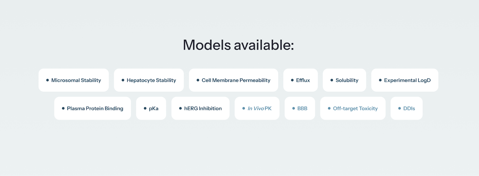Click the "Models available:" heading
Viewport: 479px width, 176px height.
pos(238,45)
